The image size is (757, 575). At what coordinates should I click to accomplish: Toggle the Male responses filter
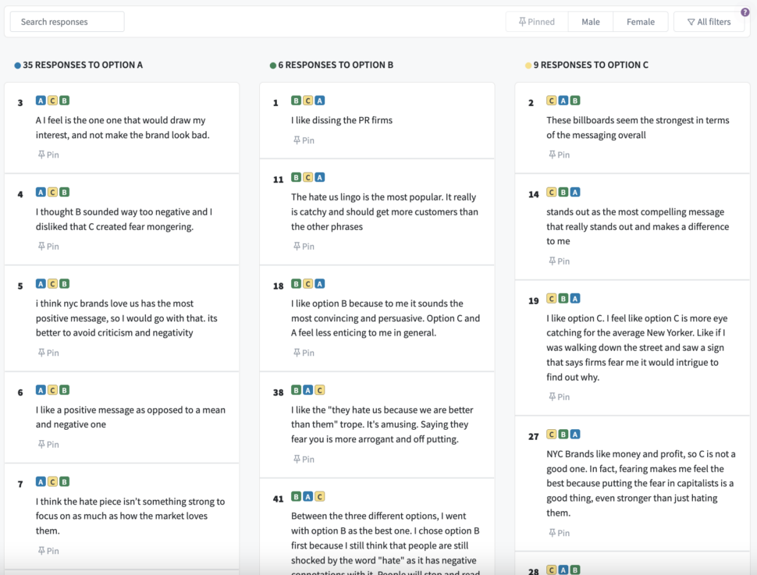(590, 21)
